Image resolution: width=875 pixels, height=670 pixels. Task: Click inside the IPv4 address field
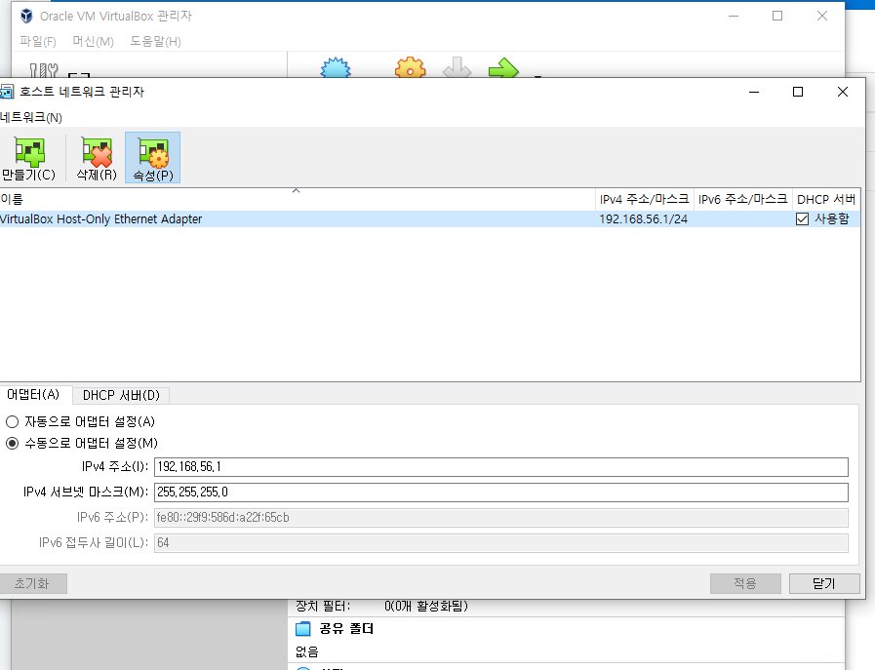coord(501,467)
